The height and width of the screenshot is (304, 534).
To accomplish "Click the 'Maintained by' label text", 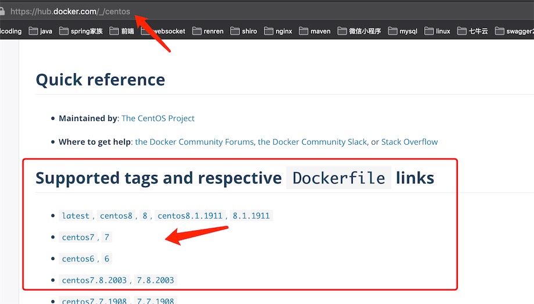I will tap(88, 118).
